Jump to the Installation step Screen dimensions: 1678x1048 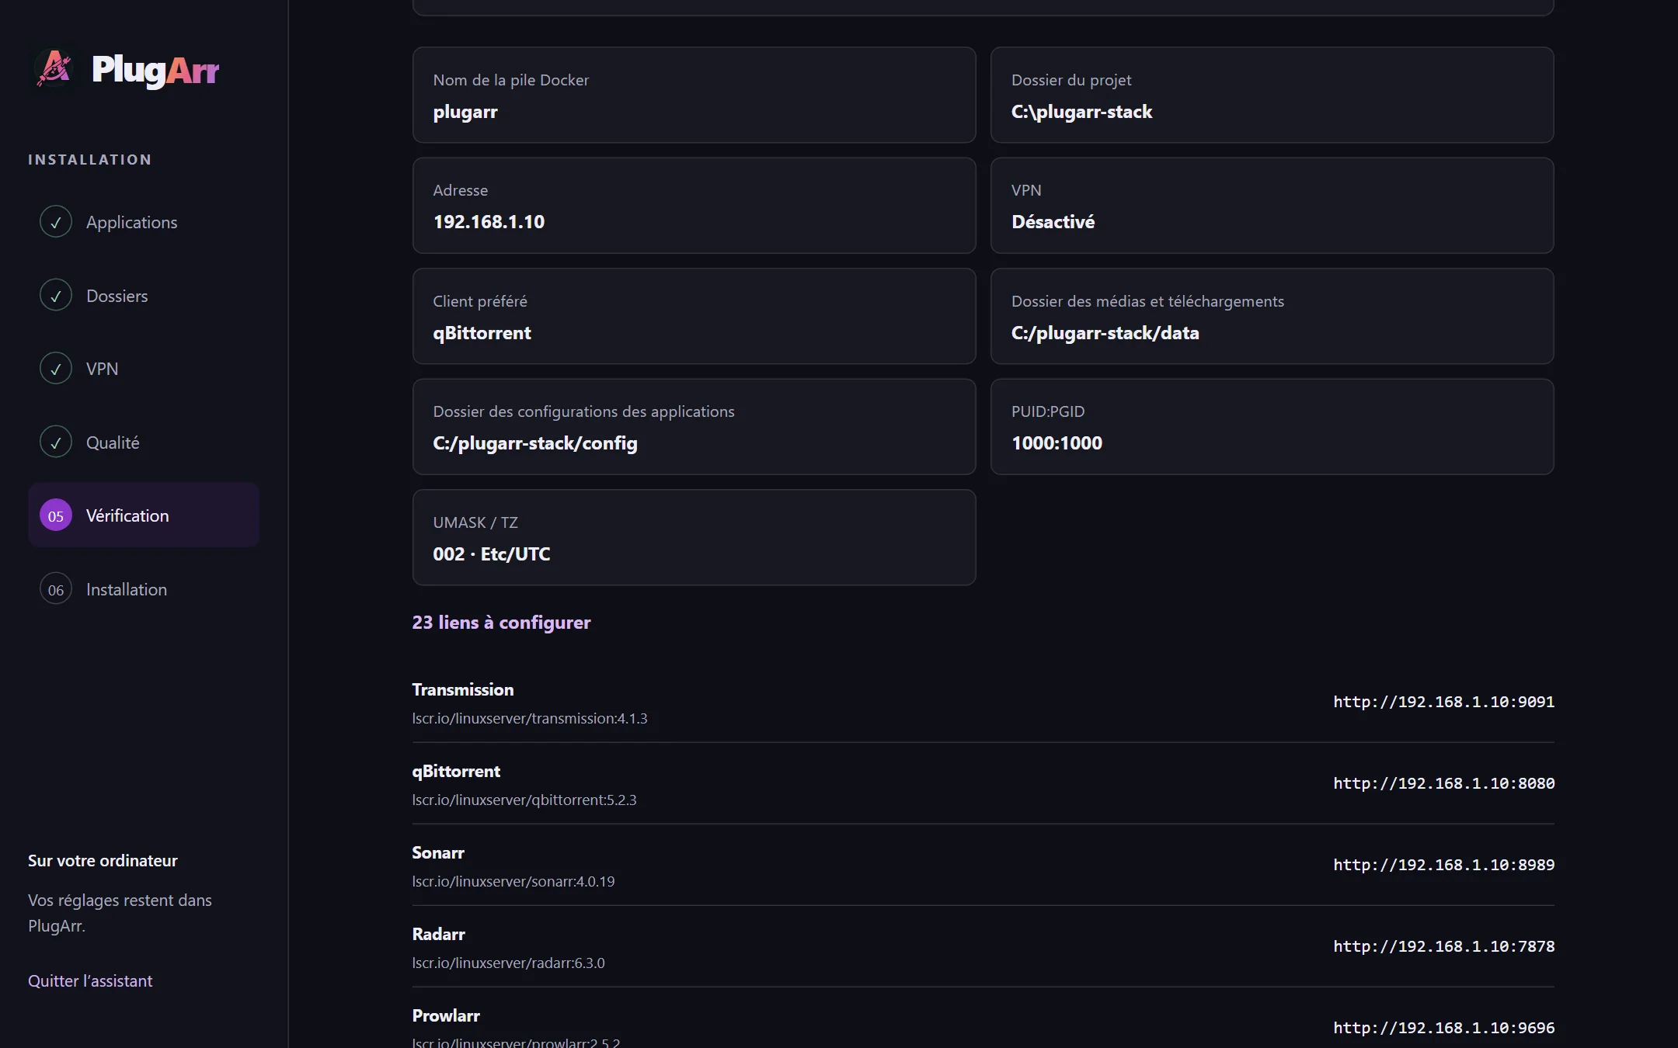click(x=144, y=589)
